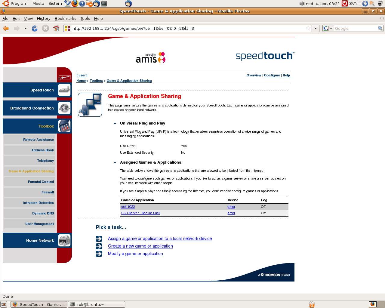Open the search engine selector dropdown
Screen dimensions: 385x308
pyautogui.click(x=328, y=28)
